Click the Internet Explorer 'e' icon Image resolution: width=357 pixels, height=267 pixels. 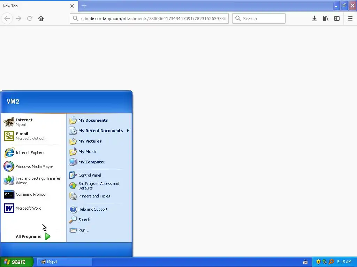[9, 153]
